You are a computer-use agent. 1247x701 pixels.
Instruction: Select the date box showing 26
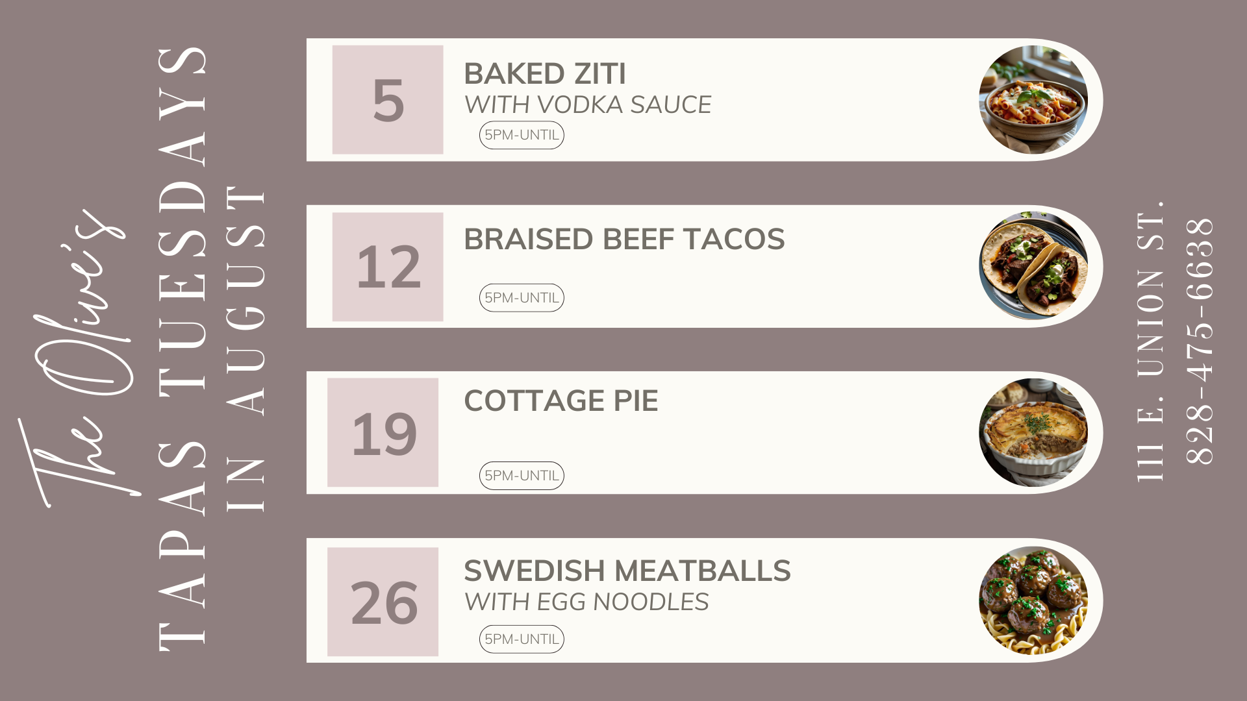383,602
